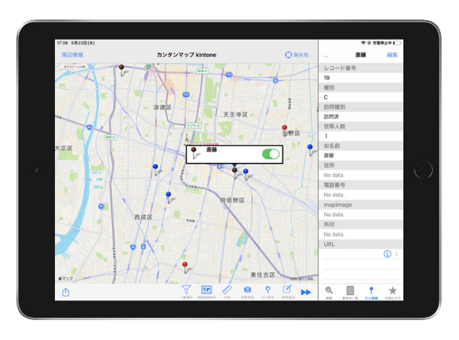Tap the Wi-Fi icon in the status bar
459x340 pixels.
pos(363,42)
